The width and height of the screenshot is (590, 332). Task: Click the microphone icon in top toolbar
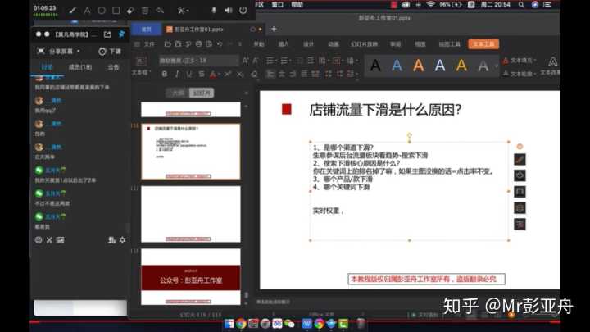coord(215,11)
